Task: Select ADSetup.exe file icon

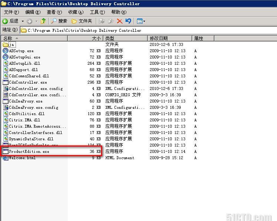Action: pyautogui.click(x=6, y=51)
